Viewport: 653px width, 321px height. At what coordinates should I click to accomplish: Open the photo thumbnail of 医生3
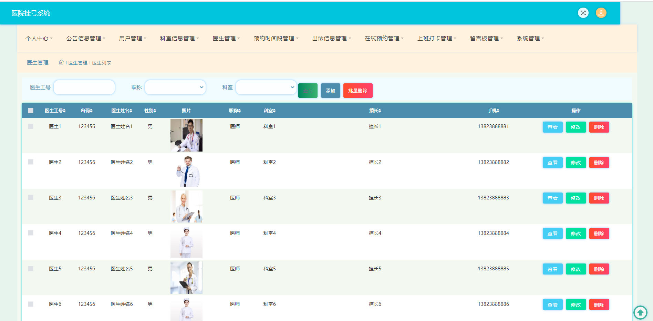point(186,206)
